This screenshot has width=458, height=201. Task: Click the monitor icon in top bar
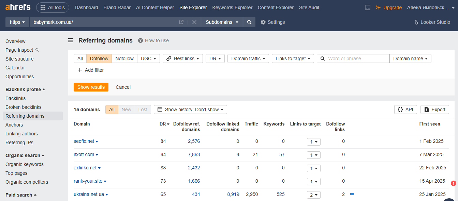coord(368,7)
